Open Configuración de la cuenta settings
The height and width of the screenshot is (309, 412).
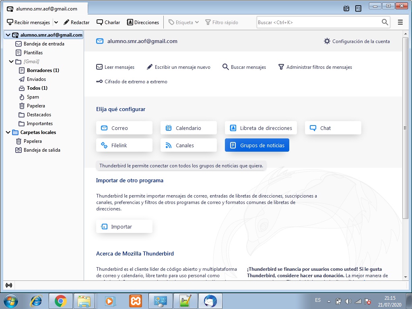point(356,41)
